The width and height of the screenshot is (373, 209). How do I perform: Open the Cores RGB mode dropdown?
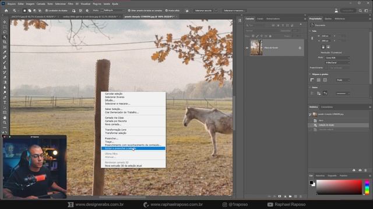coord(337,57)
